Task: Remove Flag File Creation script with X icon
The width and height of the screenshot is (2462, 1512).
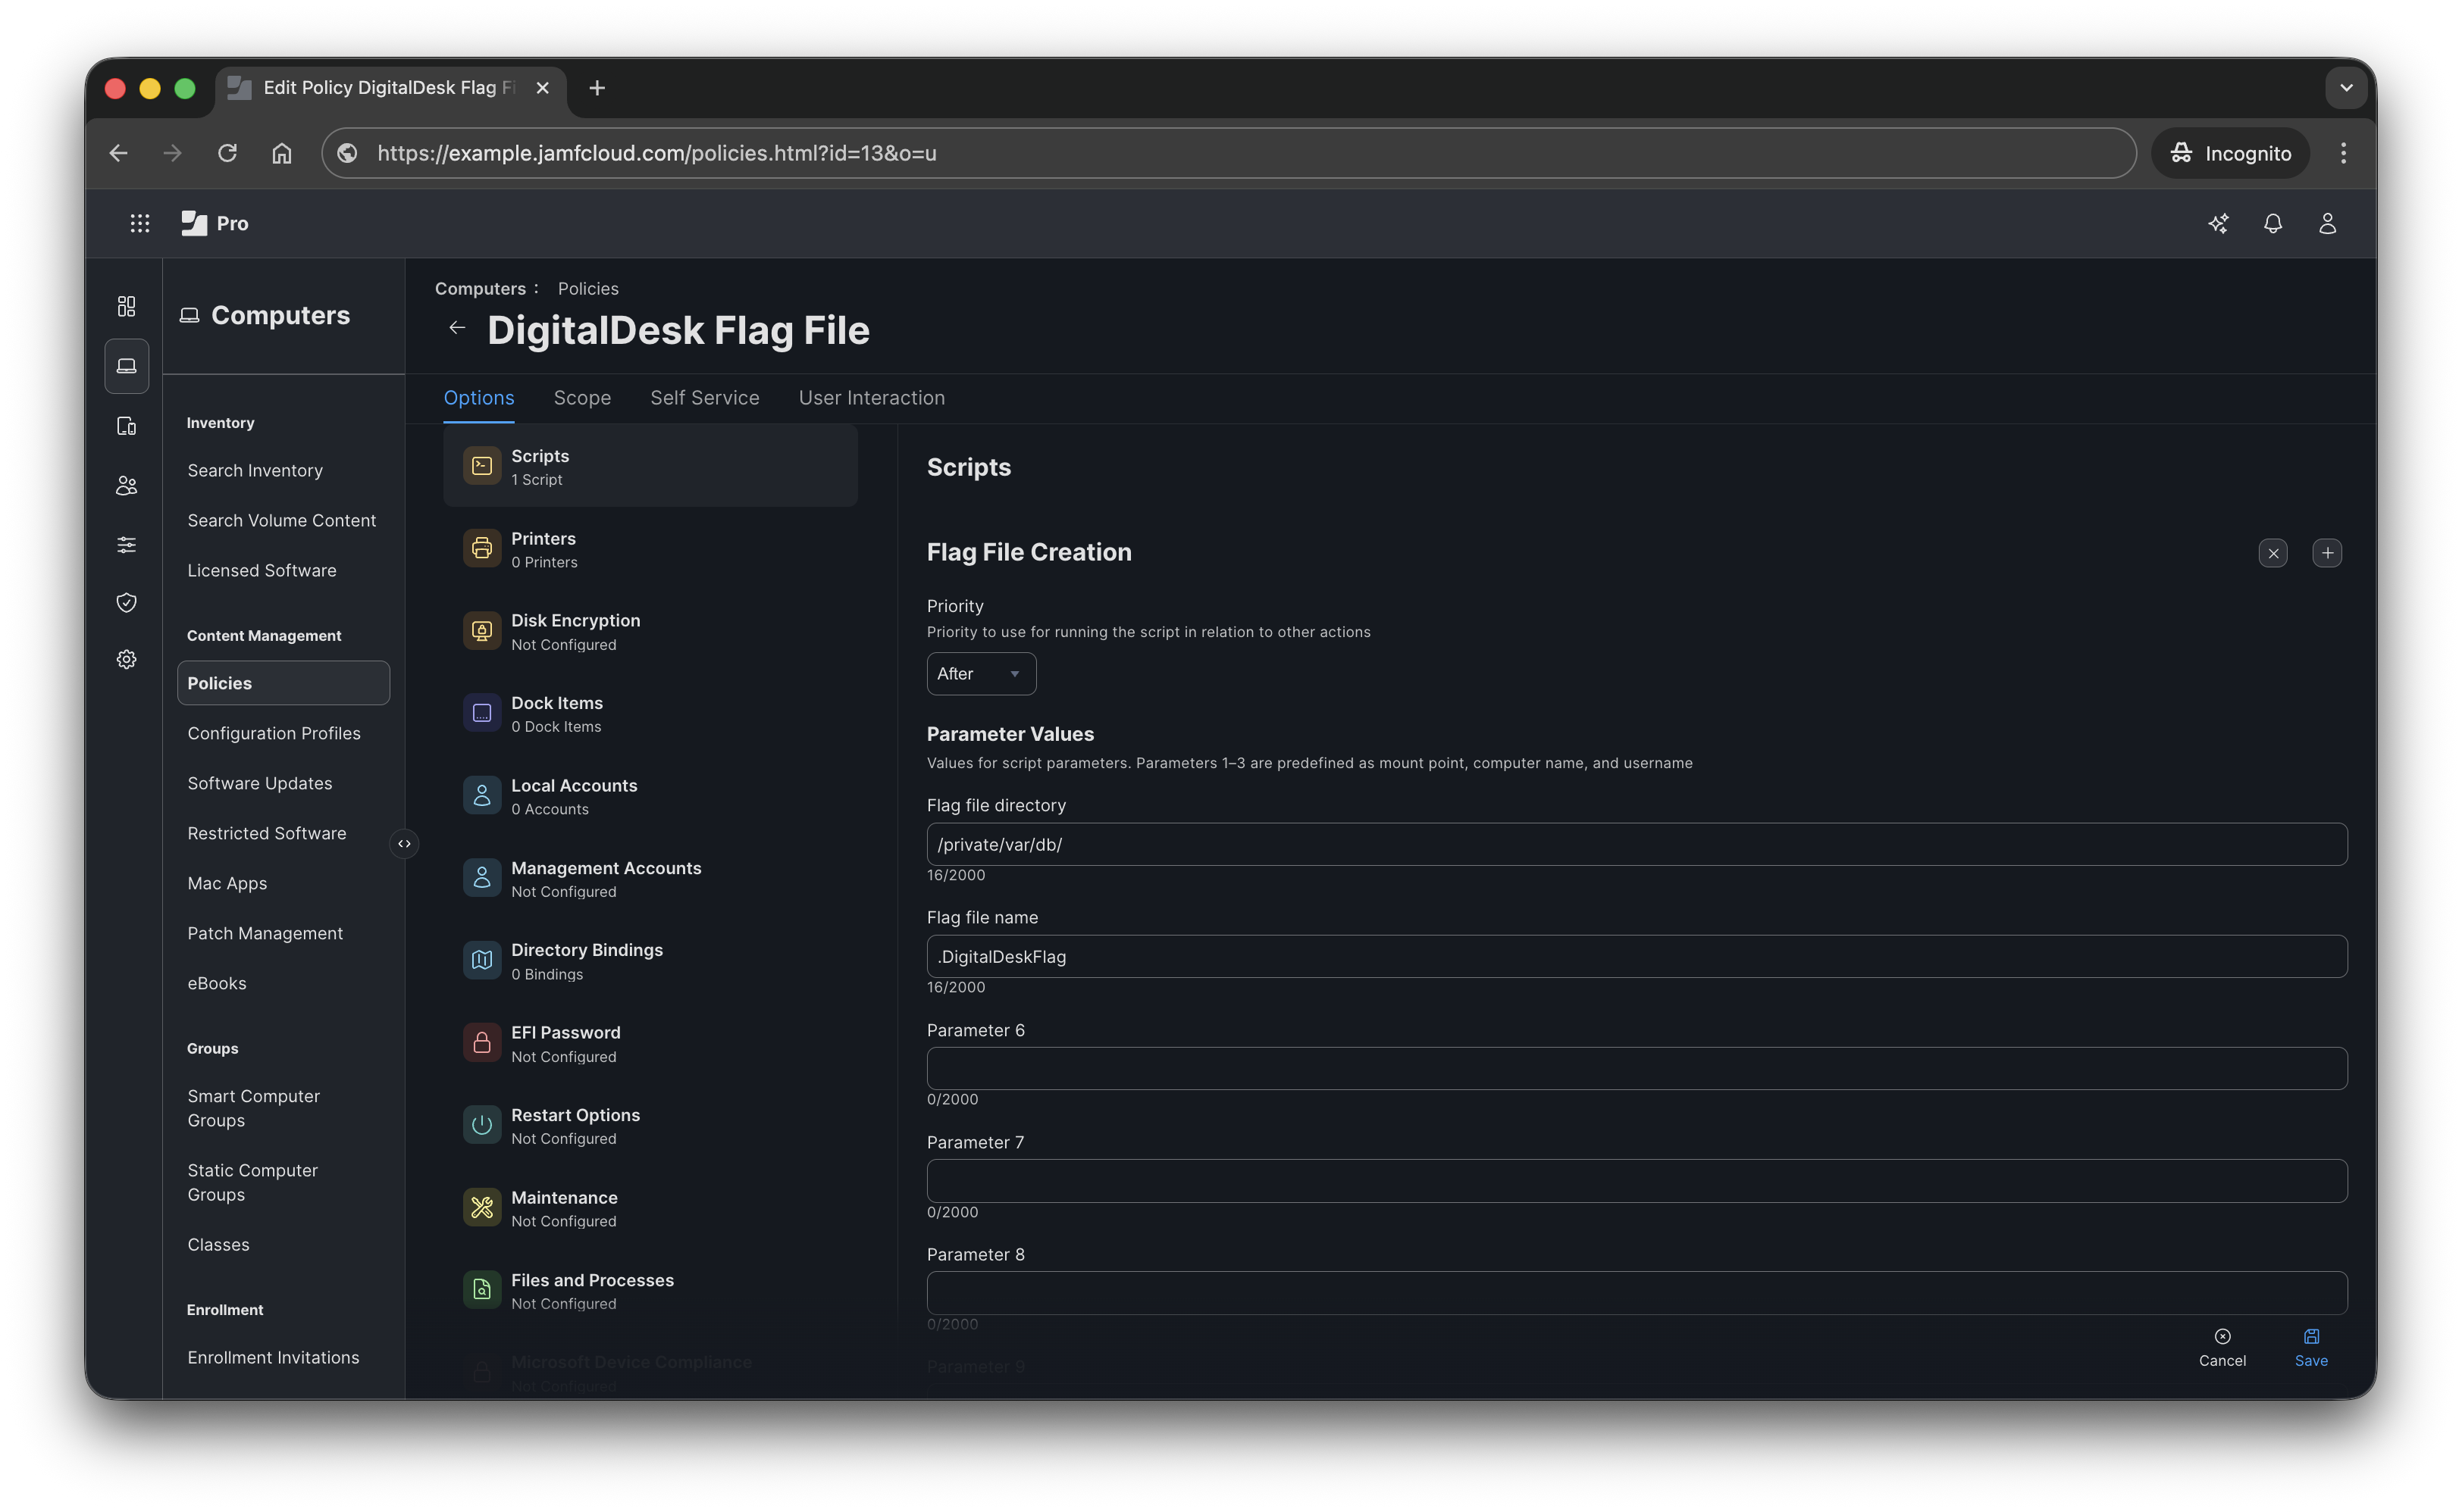Action: click(2272, 553)
